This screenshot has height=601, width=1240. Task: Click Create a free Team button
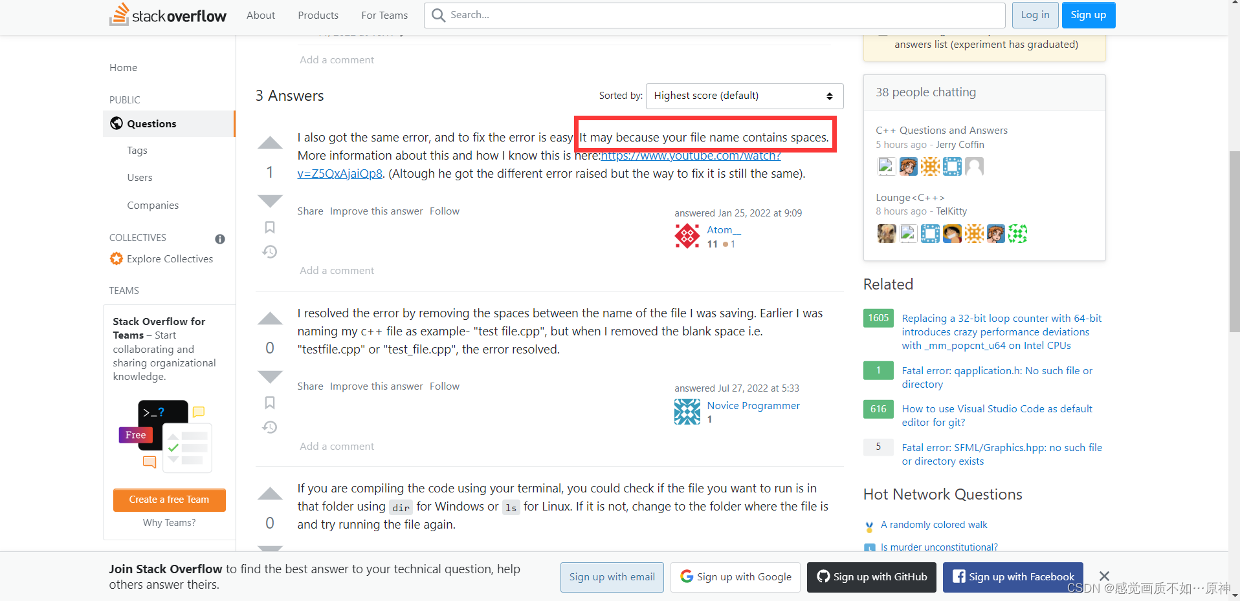[x=169, y=500]
